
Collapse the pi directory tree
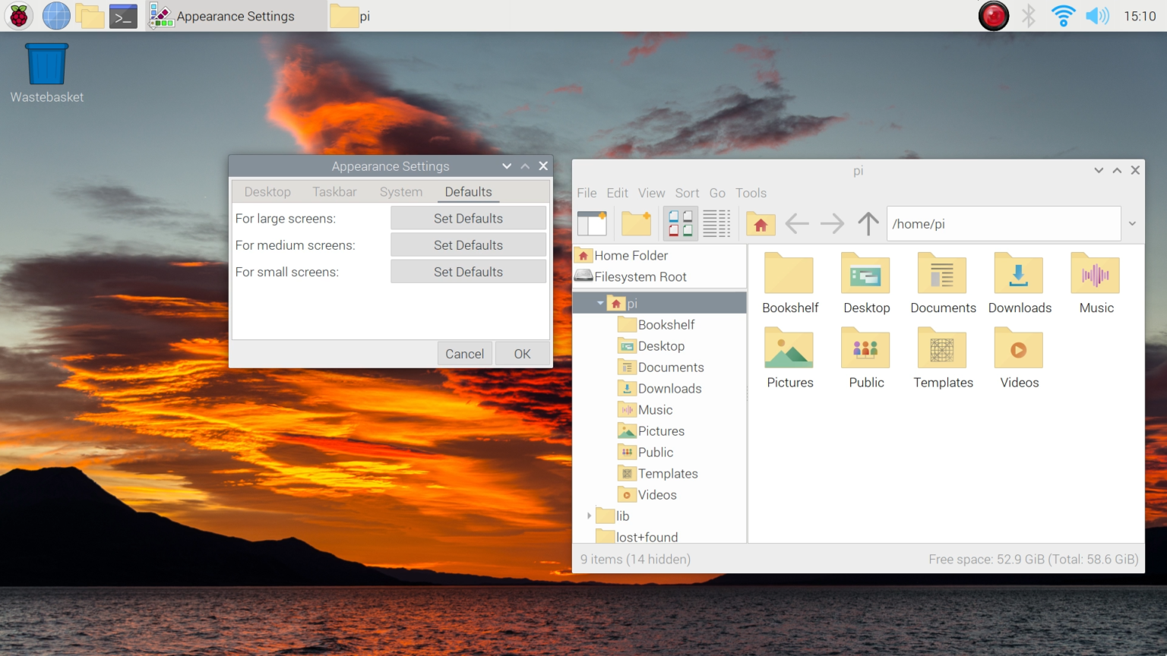point(600,302)
